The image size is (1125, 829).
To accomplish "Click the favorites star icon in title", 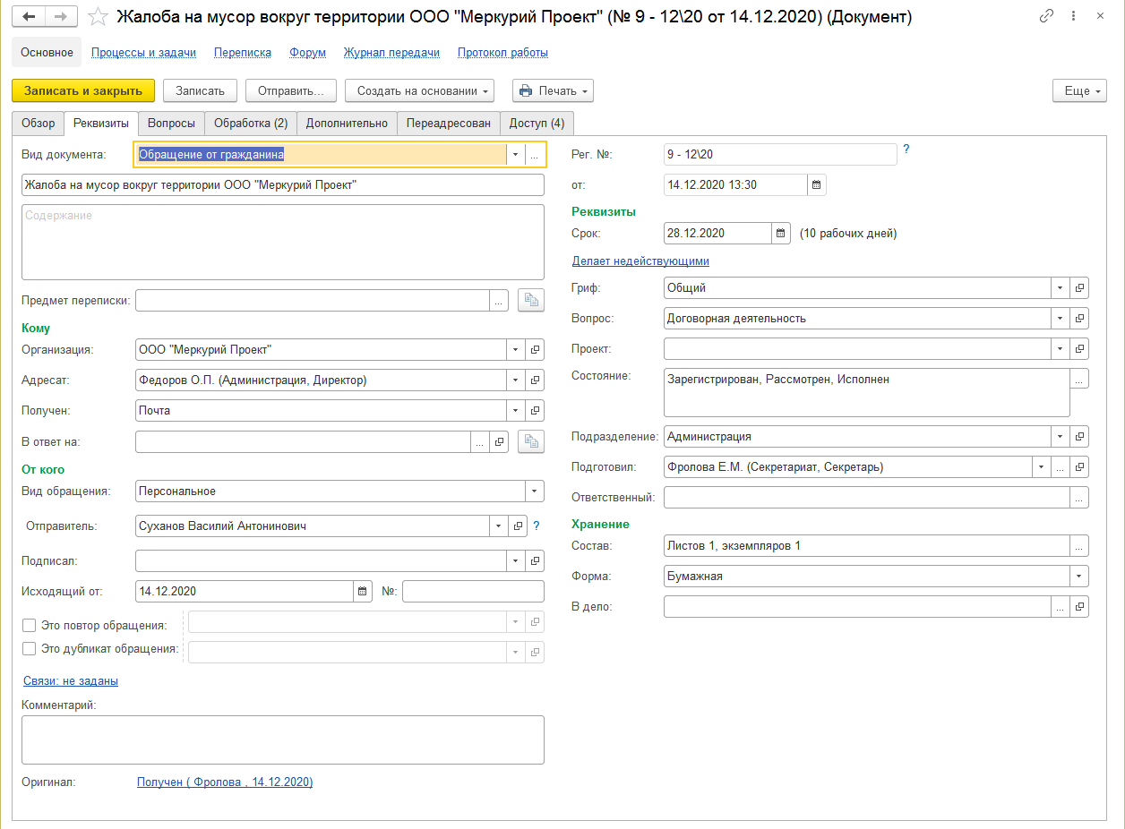I will click(x=99, y=17).
